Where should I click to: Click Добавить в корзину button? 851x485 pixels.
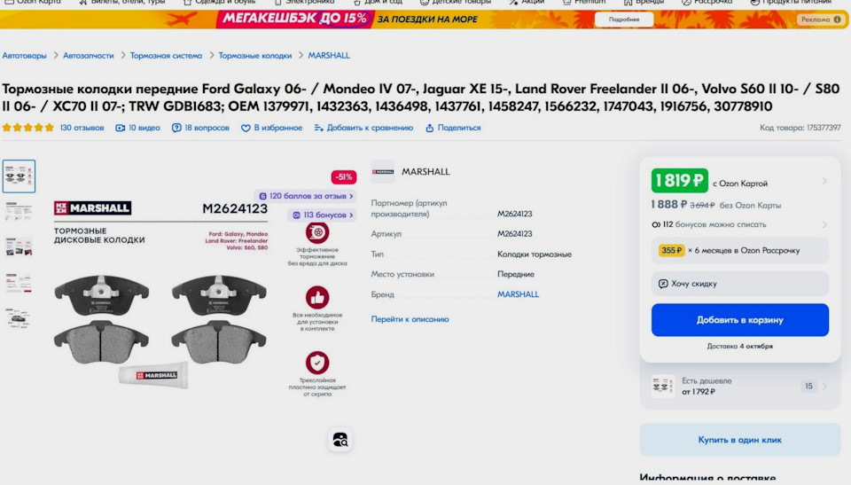coord(739,320)
